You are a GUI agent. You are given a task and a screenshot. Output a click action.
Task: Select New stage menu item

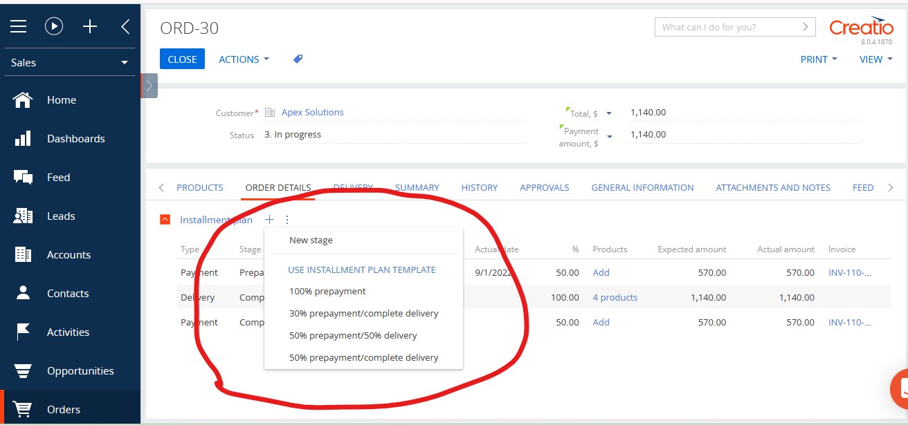(x=363, y=240)
